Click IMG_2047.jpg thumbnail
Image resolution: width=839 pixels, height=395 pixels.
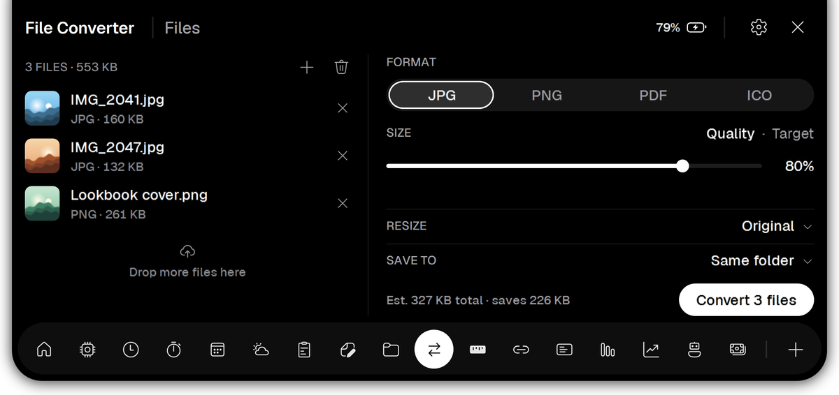(x=43, y=156)
